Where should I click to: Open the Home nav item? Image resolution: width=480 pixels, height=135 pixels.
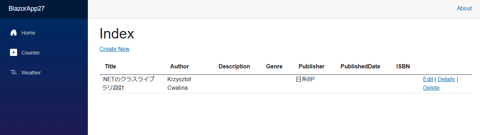(44, 33)
